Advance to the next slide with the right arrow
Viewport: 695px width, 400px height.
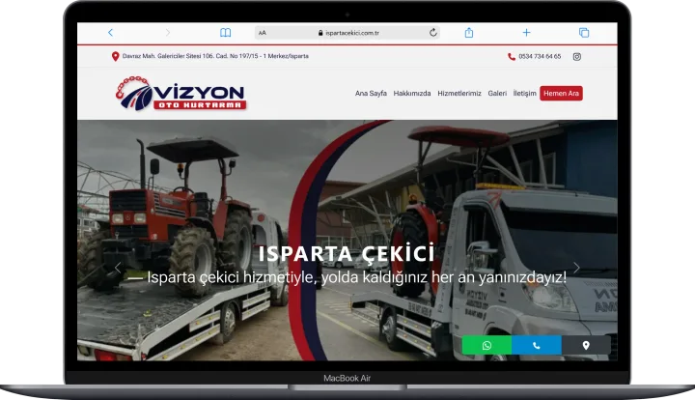[576, 268]
